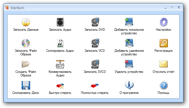Click the 'Отослать отчёт' label

[x=163, y=72]
